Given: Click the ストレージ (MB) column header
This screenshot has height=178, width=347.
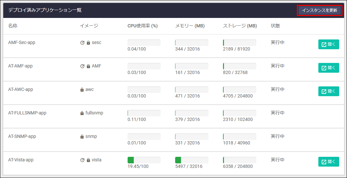Looking at the screenshot, I should [240, 26].
